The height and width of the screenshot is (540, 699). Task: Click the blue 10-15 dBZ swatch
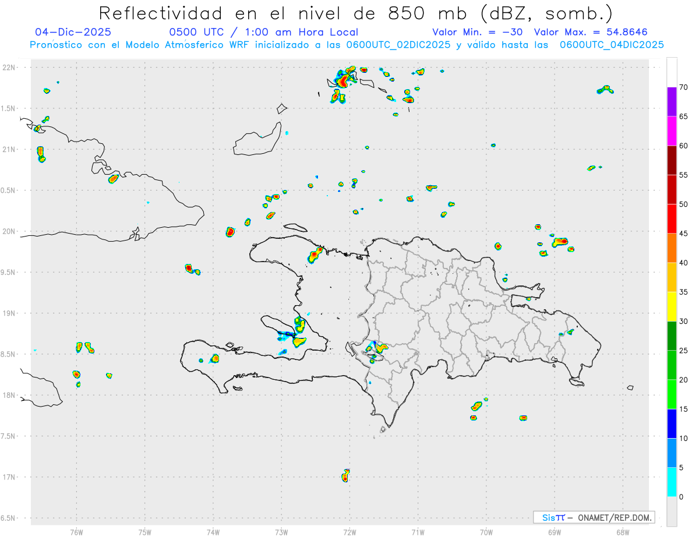point(672,423)
